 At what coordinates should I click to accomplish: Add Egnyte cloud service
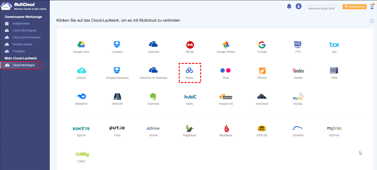81,129
